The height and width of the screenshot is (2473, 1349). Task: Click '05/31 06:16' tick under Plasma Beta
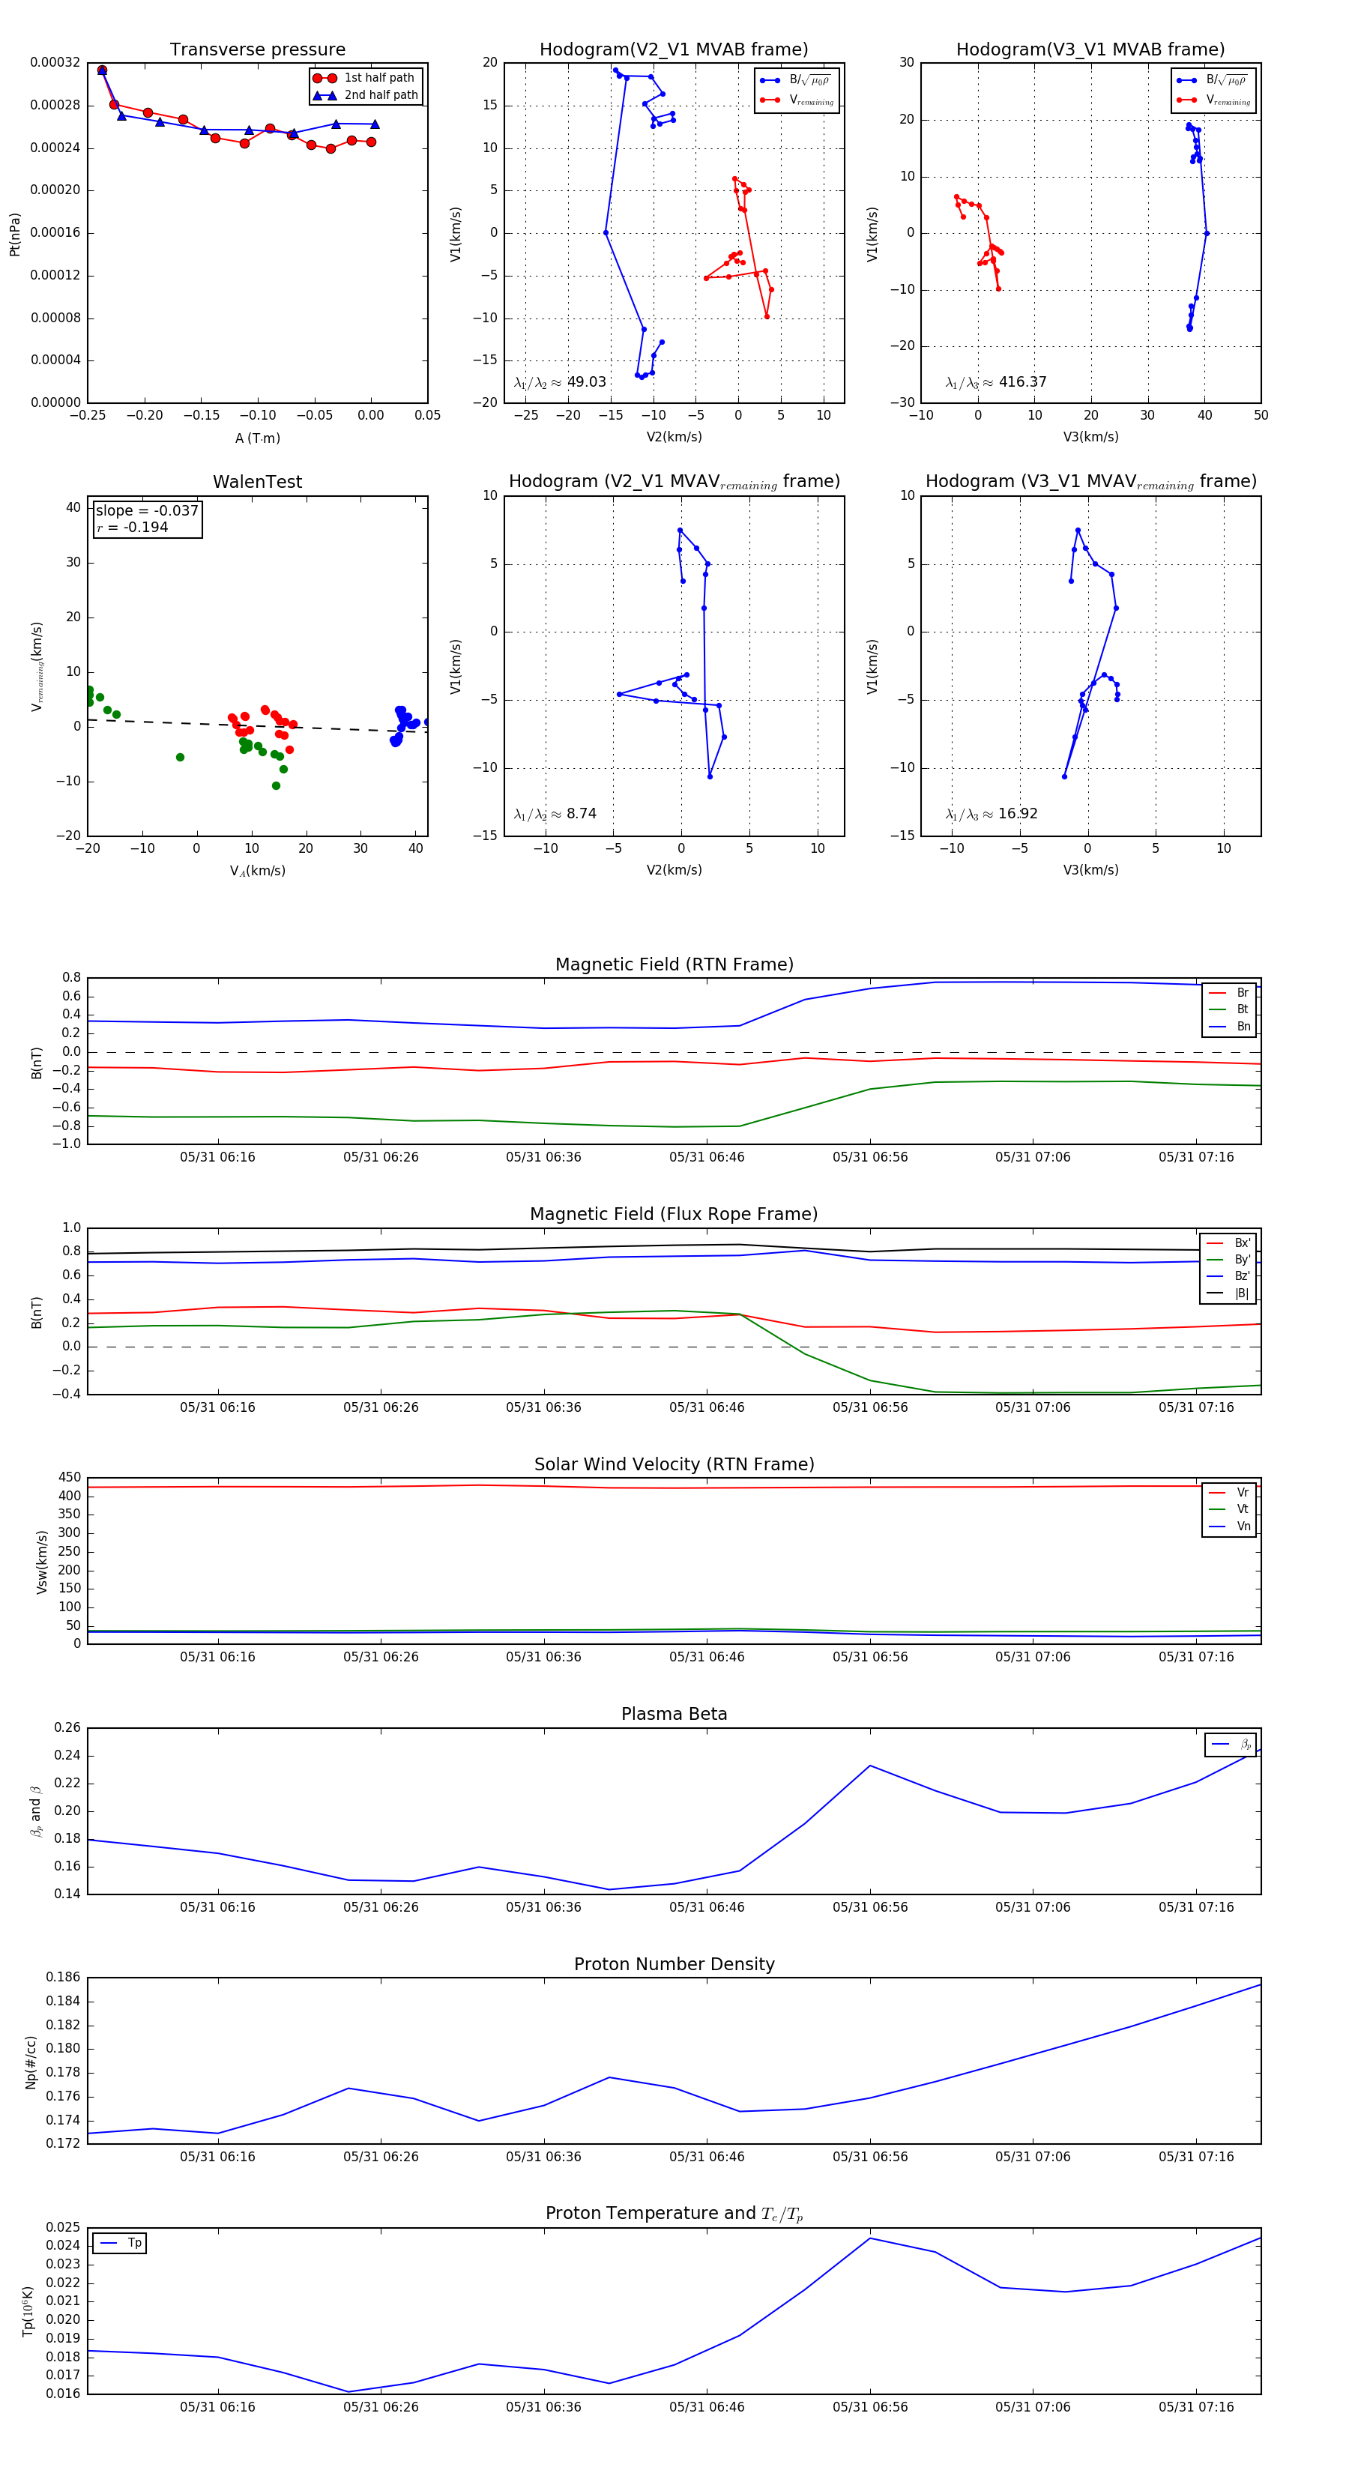pyautogui.click(x=218, y=1906)
